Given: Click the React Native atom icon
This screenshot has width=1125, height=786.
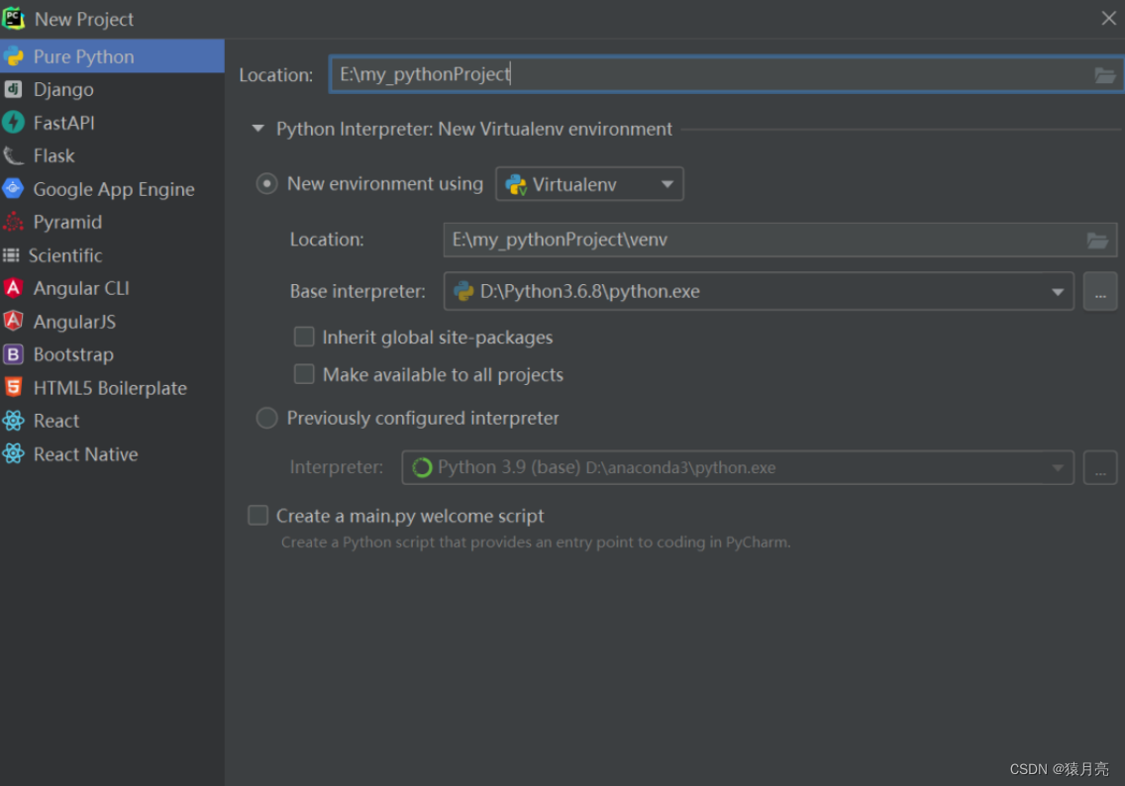Looking at the screenshot, I should pos(13,453).
